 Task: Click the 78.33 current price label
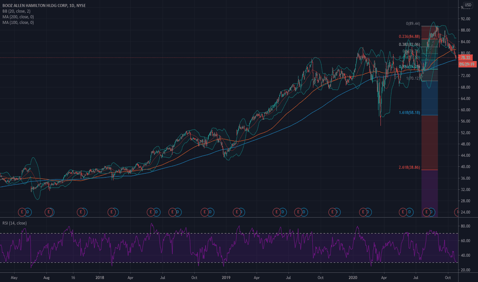(466, 57)
